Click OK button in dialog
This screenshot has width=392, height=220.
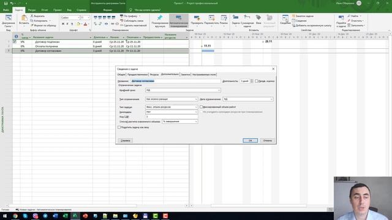251,141
